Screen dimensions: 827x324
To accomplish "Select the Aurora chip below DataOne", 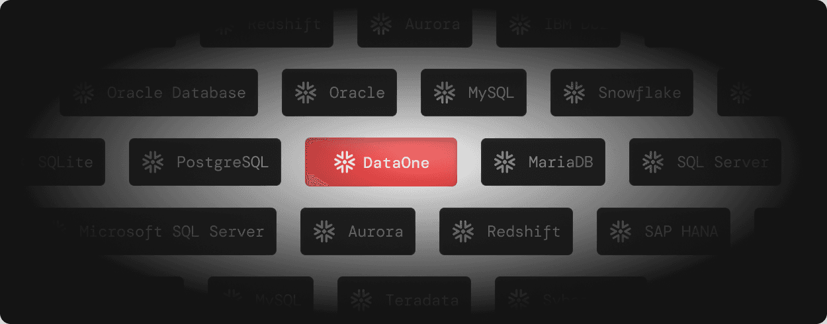I will (x=358, y=231).
